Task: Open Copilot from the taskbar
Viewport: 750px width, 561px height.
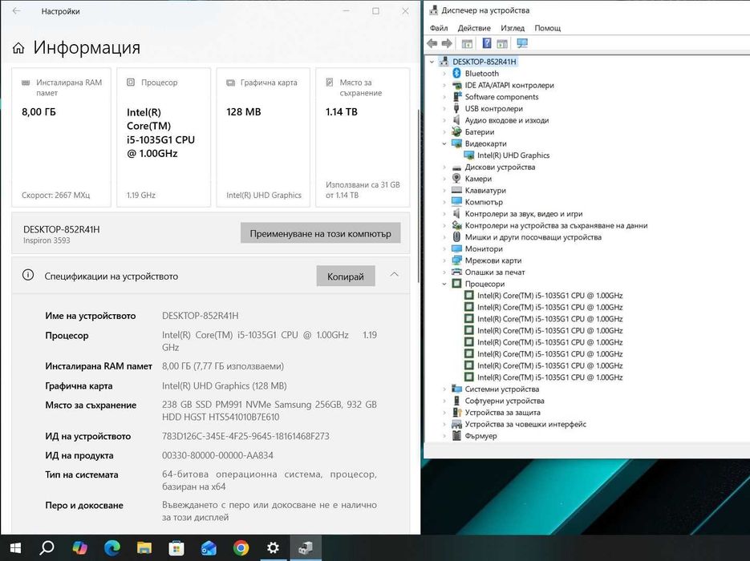Action: click(x=79, y=547)
